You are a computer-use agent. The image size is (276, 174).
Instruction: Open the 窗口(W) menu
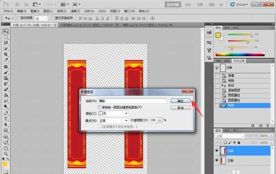click(x=129, y=11)
